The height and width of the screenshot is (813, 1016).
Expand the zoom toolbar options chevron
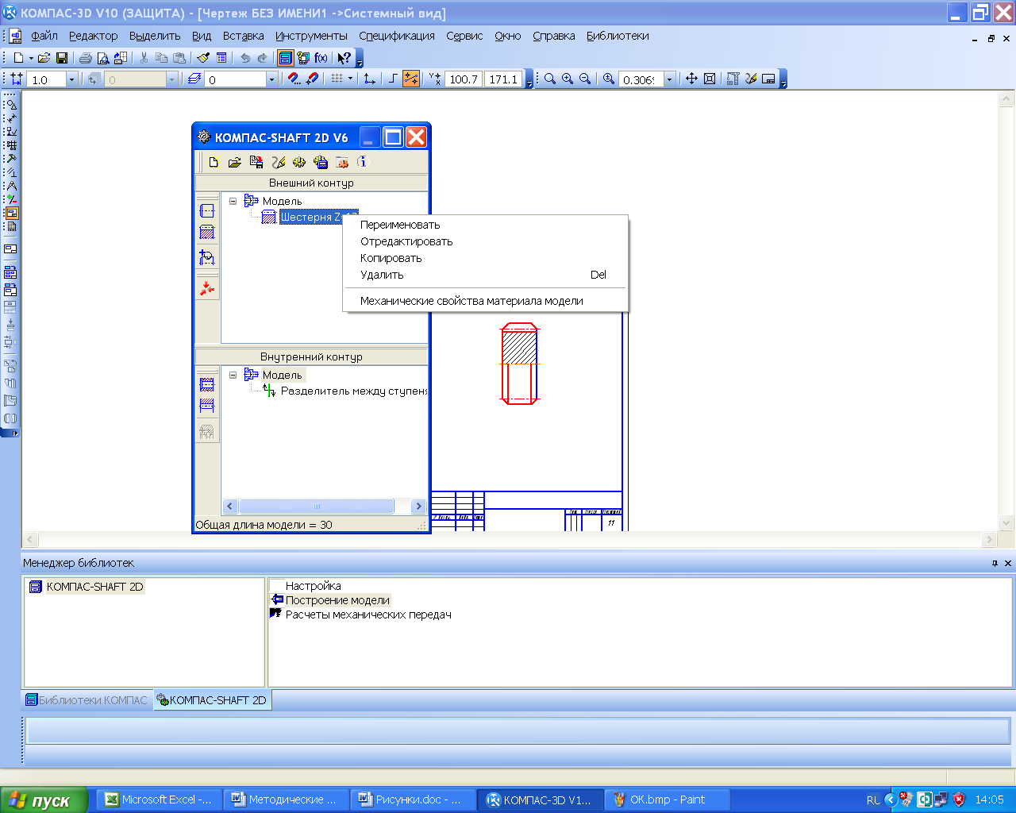tap(783, 79)
